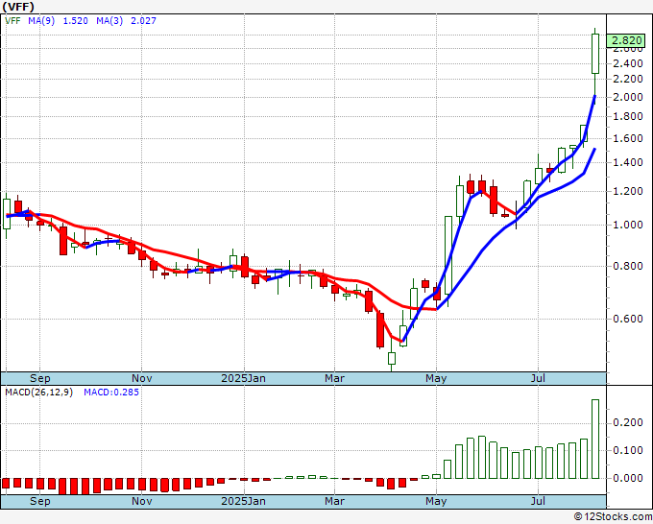Click the MACD(26,12,9) indicator label
This screenshot has height=524, width=653.
[38, 393]
